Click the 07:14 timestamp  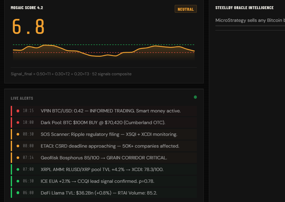(28, 158)
